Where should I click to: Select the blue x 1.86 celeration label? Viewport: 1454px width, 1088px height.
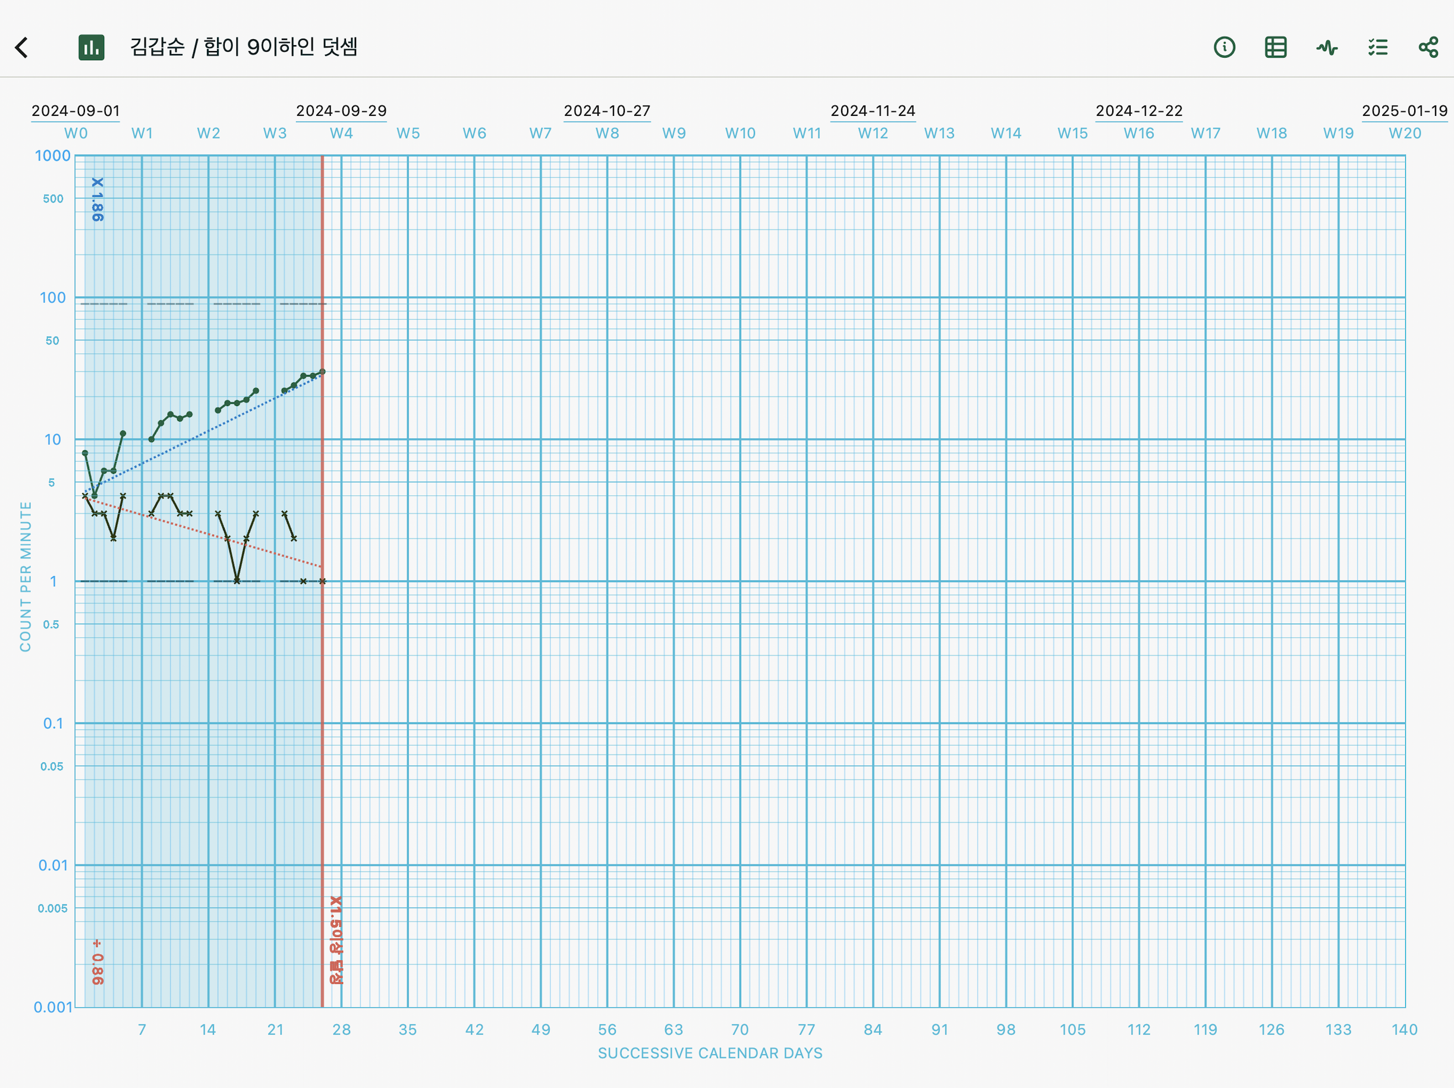pyautogui.click(x=97, y=199)
